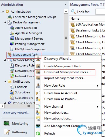Click the Download Management Packs menu icon

(x=38, y=72)
